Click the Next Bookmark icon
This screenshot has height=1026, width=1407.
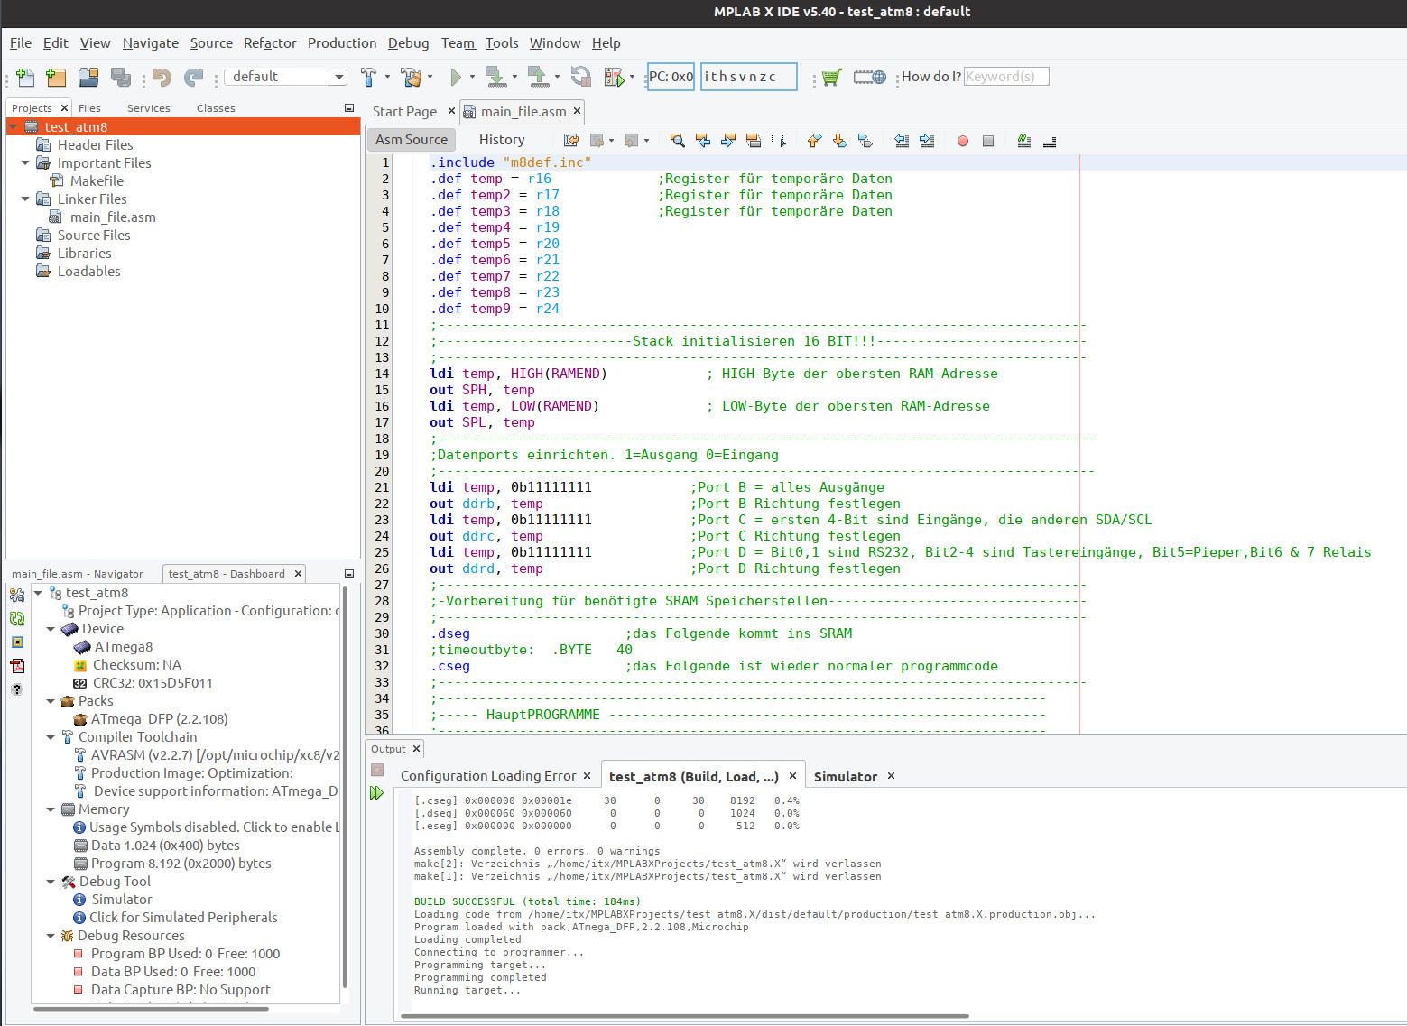pyautogui.click(x=840, y=141)
